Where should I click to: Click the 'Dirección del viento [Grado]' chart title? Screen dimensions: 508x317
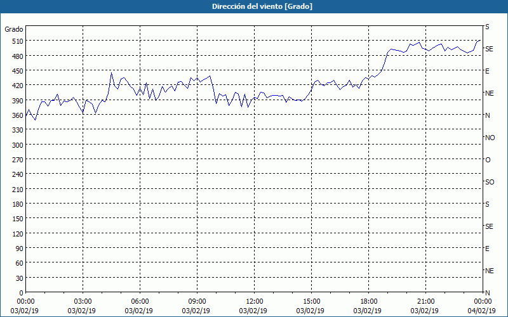(262, 6)
